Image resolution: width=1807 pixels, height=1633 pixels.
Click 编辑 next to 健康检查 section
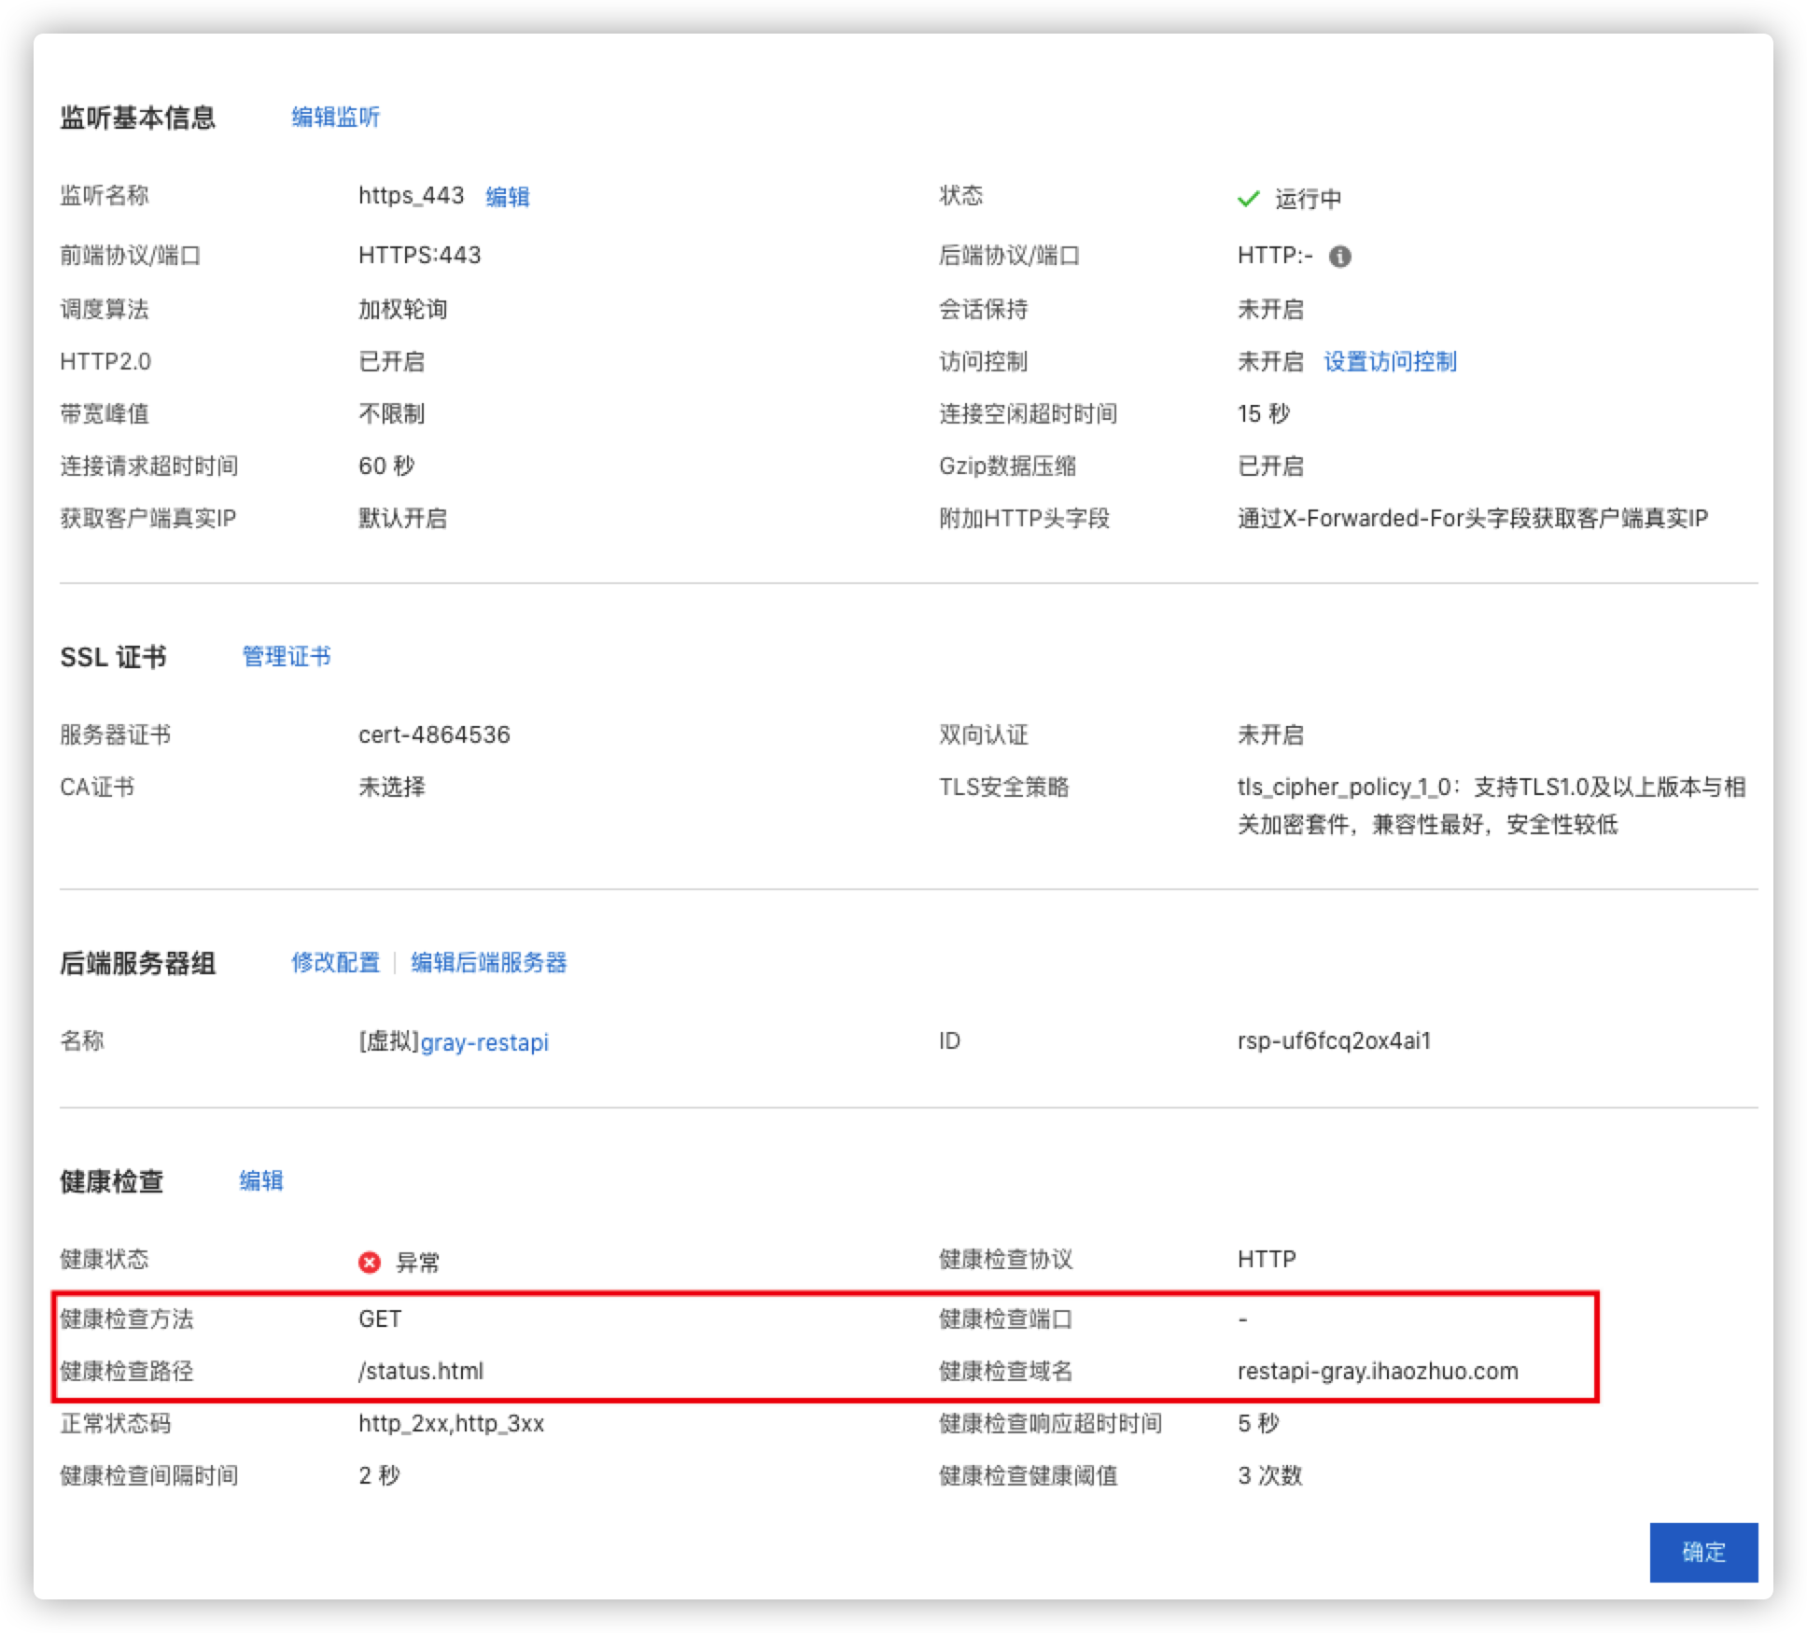point(262,1181)
